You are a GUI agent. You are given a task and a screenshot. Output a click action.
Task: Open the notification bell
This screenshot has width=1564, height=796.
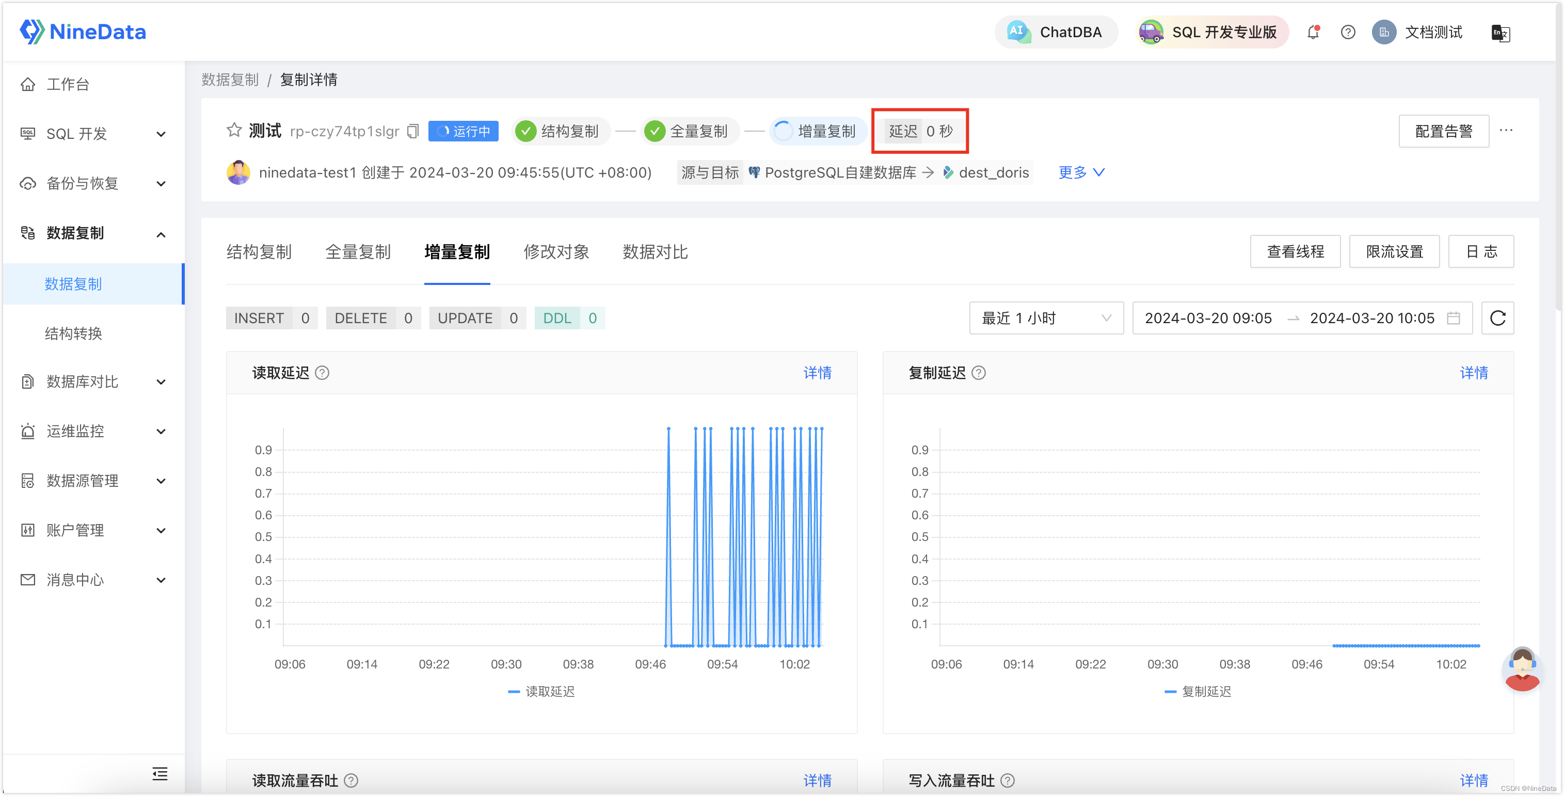point(1313,32)
